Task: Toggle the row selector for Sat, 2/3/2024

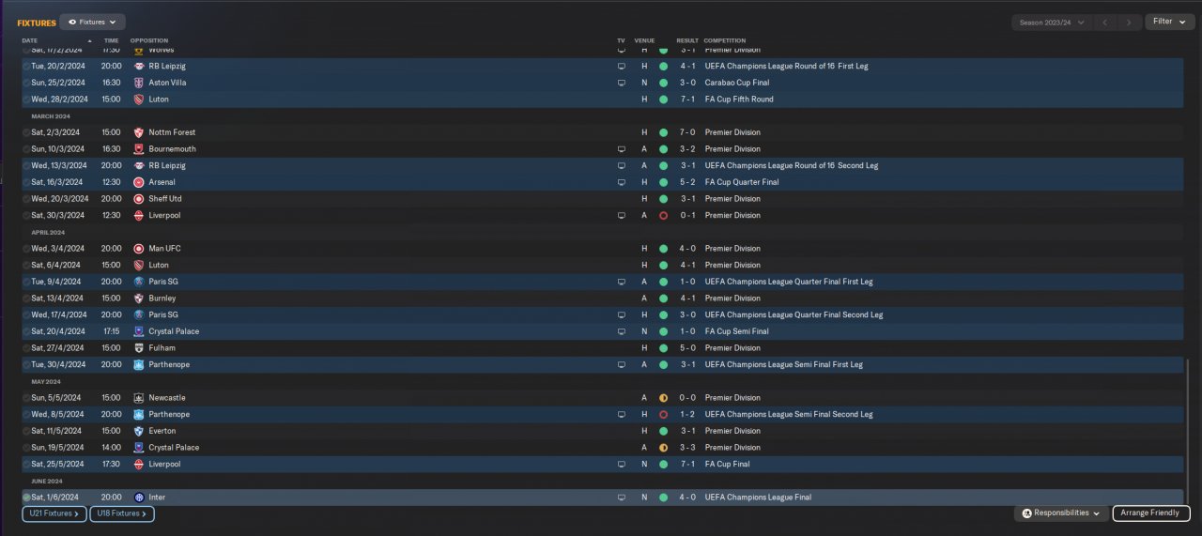Action: coord(26,132)
